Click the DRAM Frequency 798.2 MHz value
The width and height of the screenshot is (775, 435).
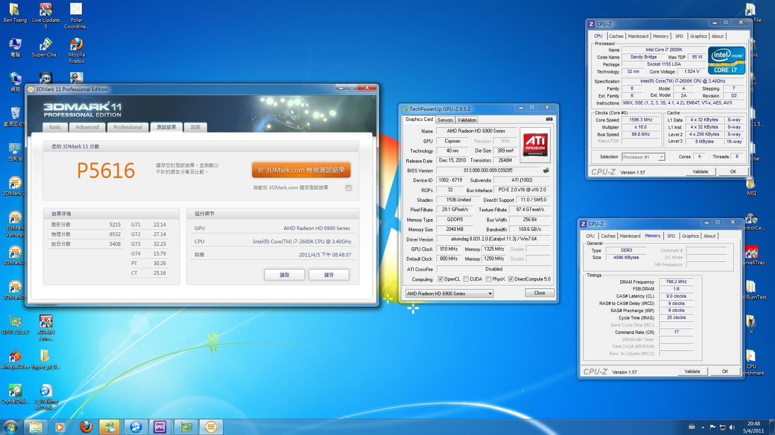(x=676, y=282)
